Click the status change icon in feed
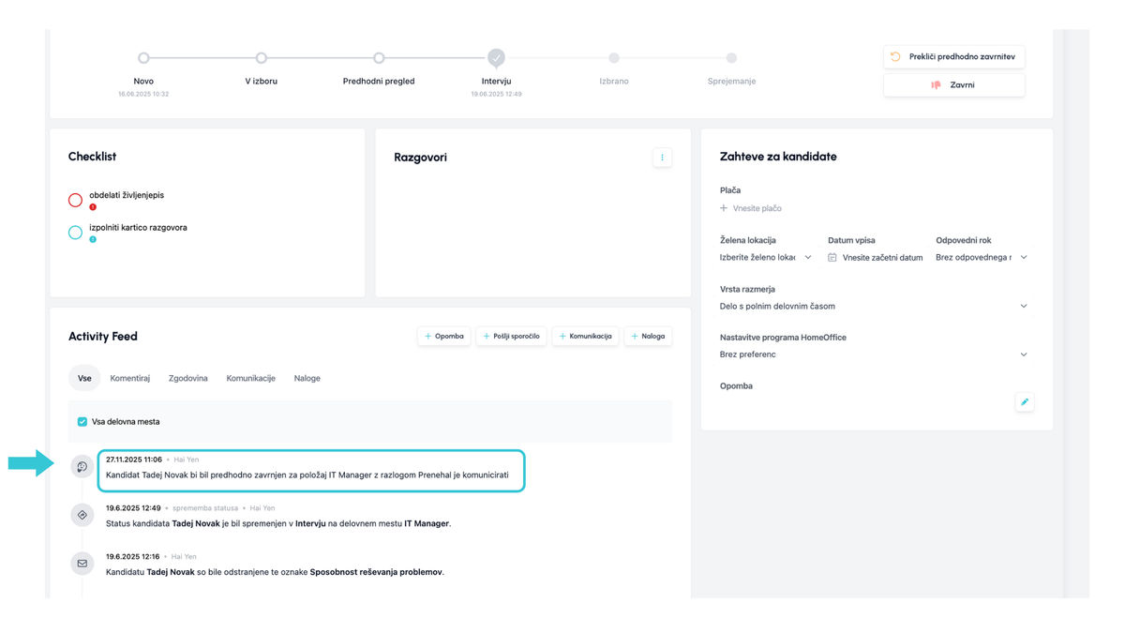 tap(82, 515)
